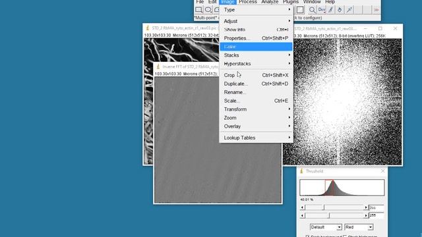Click the red >> more tools switcher

tap(377, 10)
